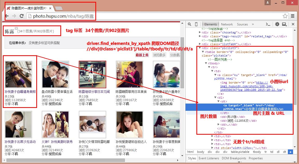Sort by 浏览最多
The image size is (299, 164).
[x=159, y=55]
